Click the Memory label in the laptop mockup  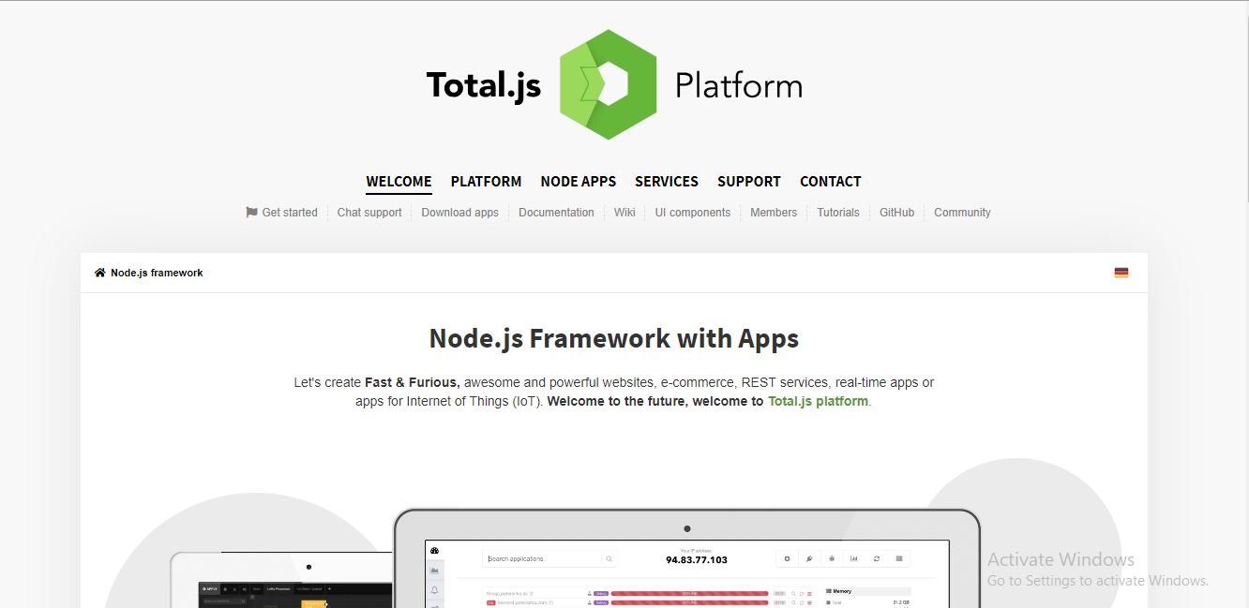click(842, 591)
